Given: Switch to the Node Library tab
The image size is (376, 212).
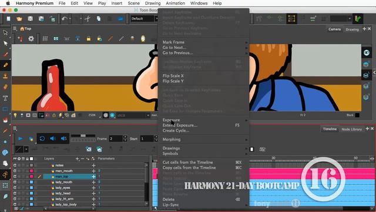Looking at the screenshot, I should pos(351,129).
